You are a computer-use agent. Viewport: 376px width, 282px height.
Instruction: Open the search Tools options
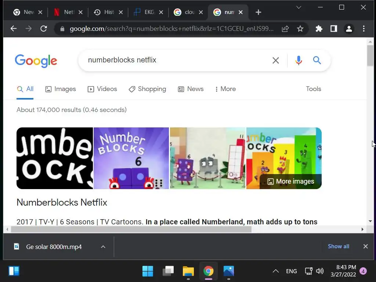(314, 89)
